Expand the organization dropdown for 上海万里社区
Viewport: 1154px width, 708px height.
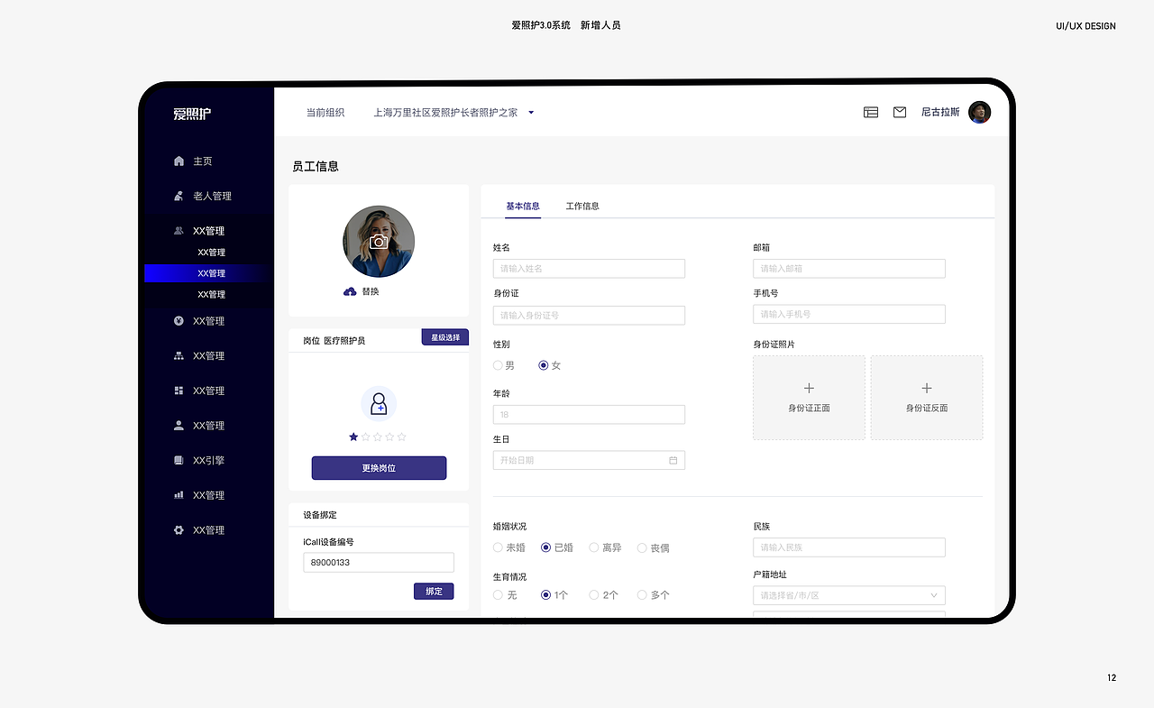(x=530, y=112)
